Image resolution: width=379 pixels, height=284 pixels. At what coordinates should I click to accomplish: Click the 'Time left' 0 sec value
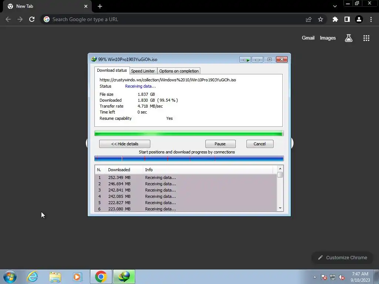(x=142, y=112)
